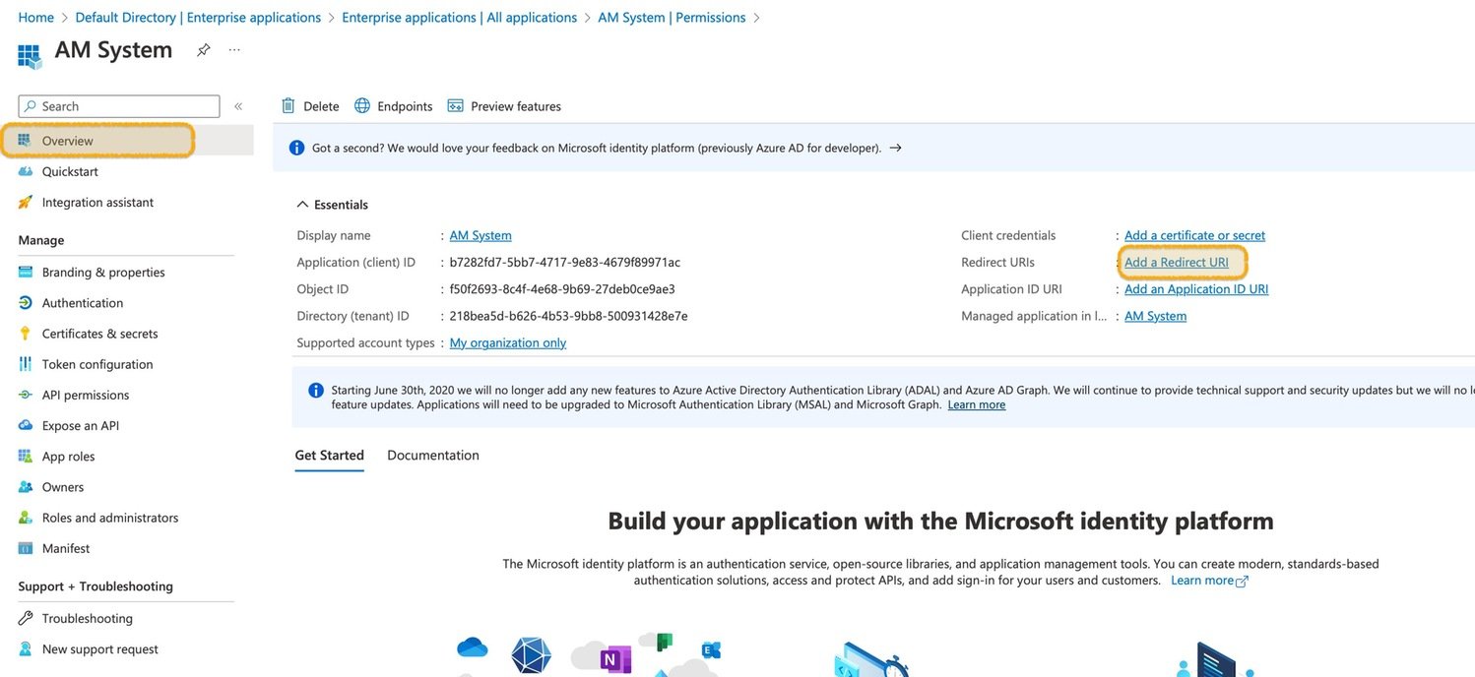
Task: Click the Endpoints button label
Action: (x=405, y=106)
